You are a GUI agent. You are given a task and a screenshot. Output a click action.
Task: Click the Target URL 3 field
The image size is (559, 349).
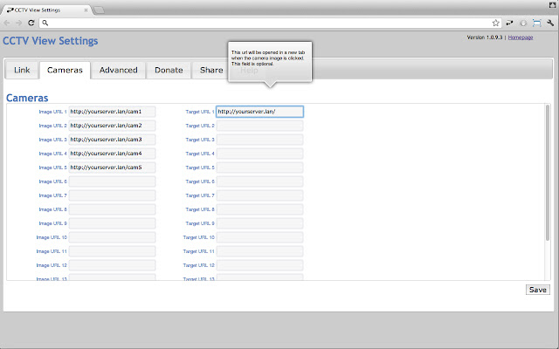tap(260, 140)
